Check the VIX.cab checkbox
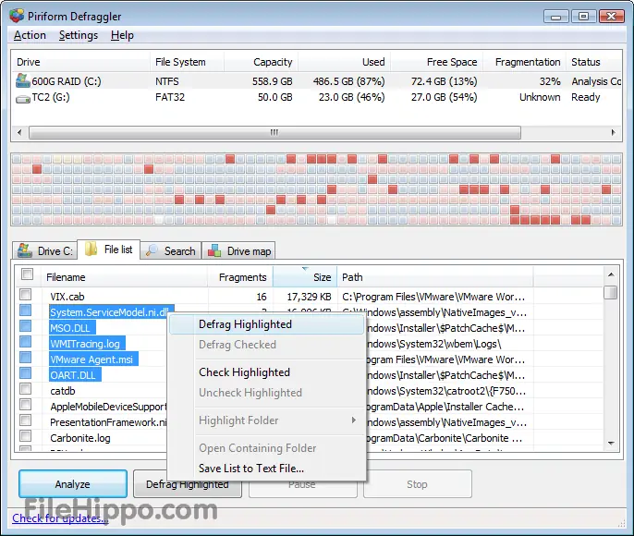The image size is (634, 536). [x=26, y=294]
